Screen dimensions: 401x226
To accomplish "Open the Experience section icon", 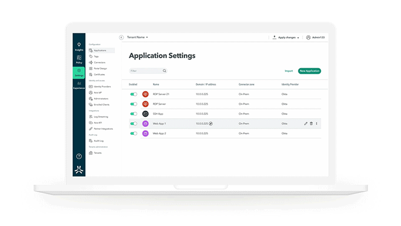I will [79, 85].
